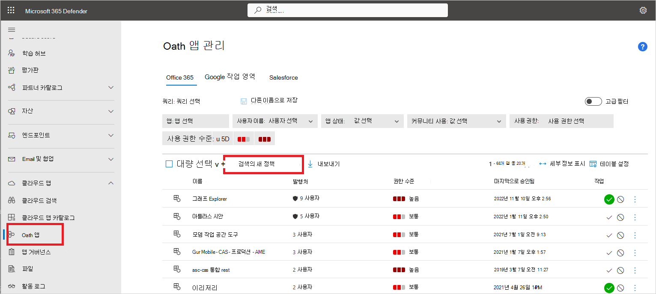The width and height of the screenshot is (656, 294).
Task: Click the save icon beside 다른 이름으로 저장
Action: coord(244,101)
